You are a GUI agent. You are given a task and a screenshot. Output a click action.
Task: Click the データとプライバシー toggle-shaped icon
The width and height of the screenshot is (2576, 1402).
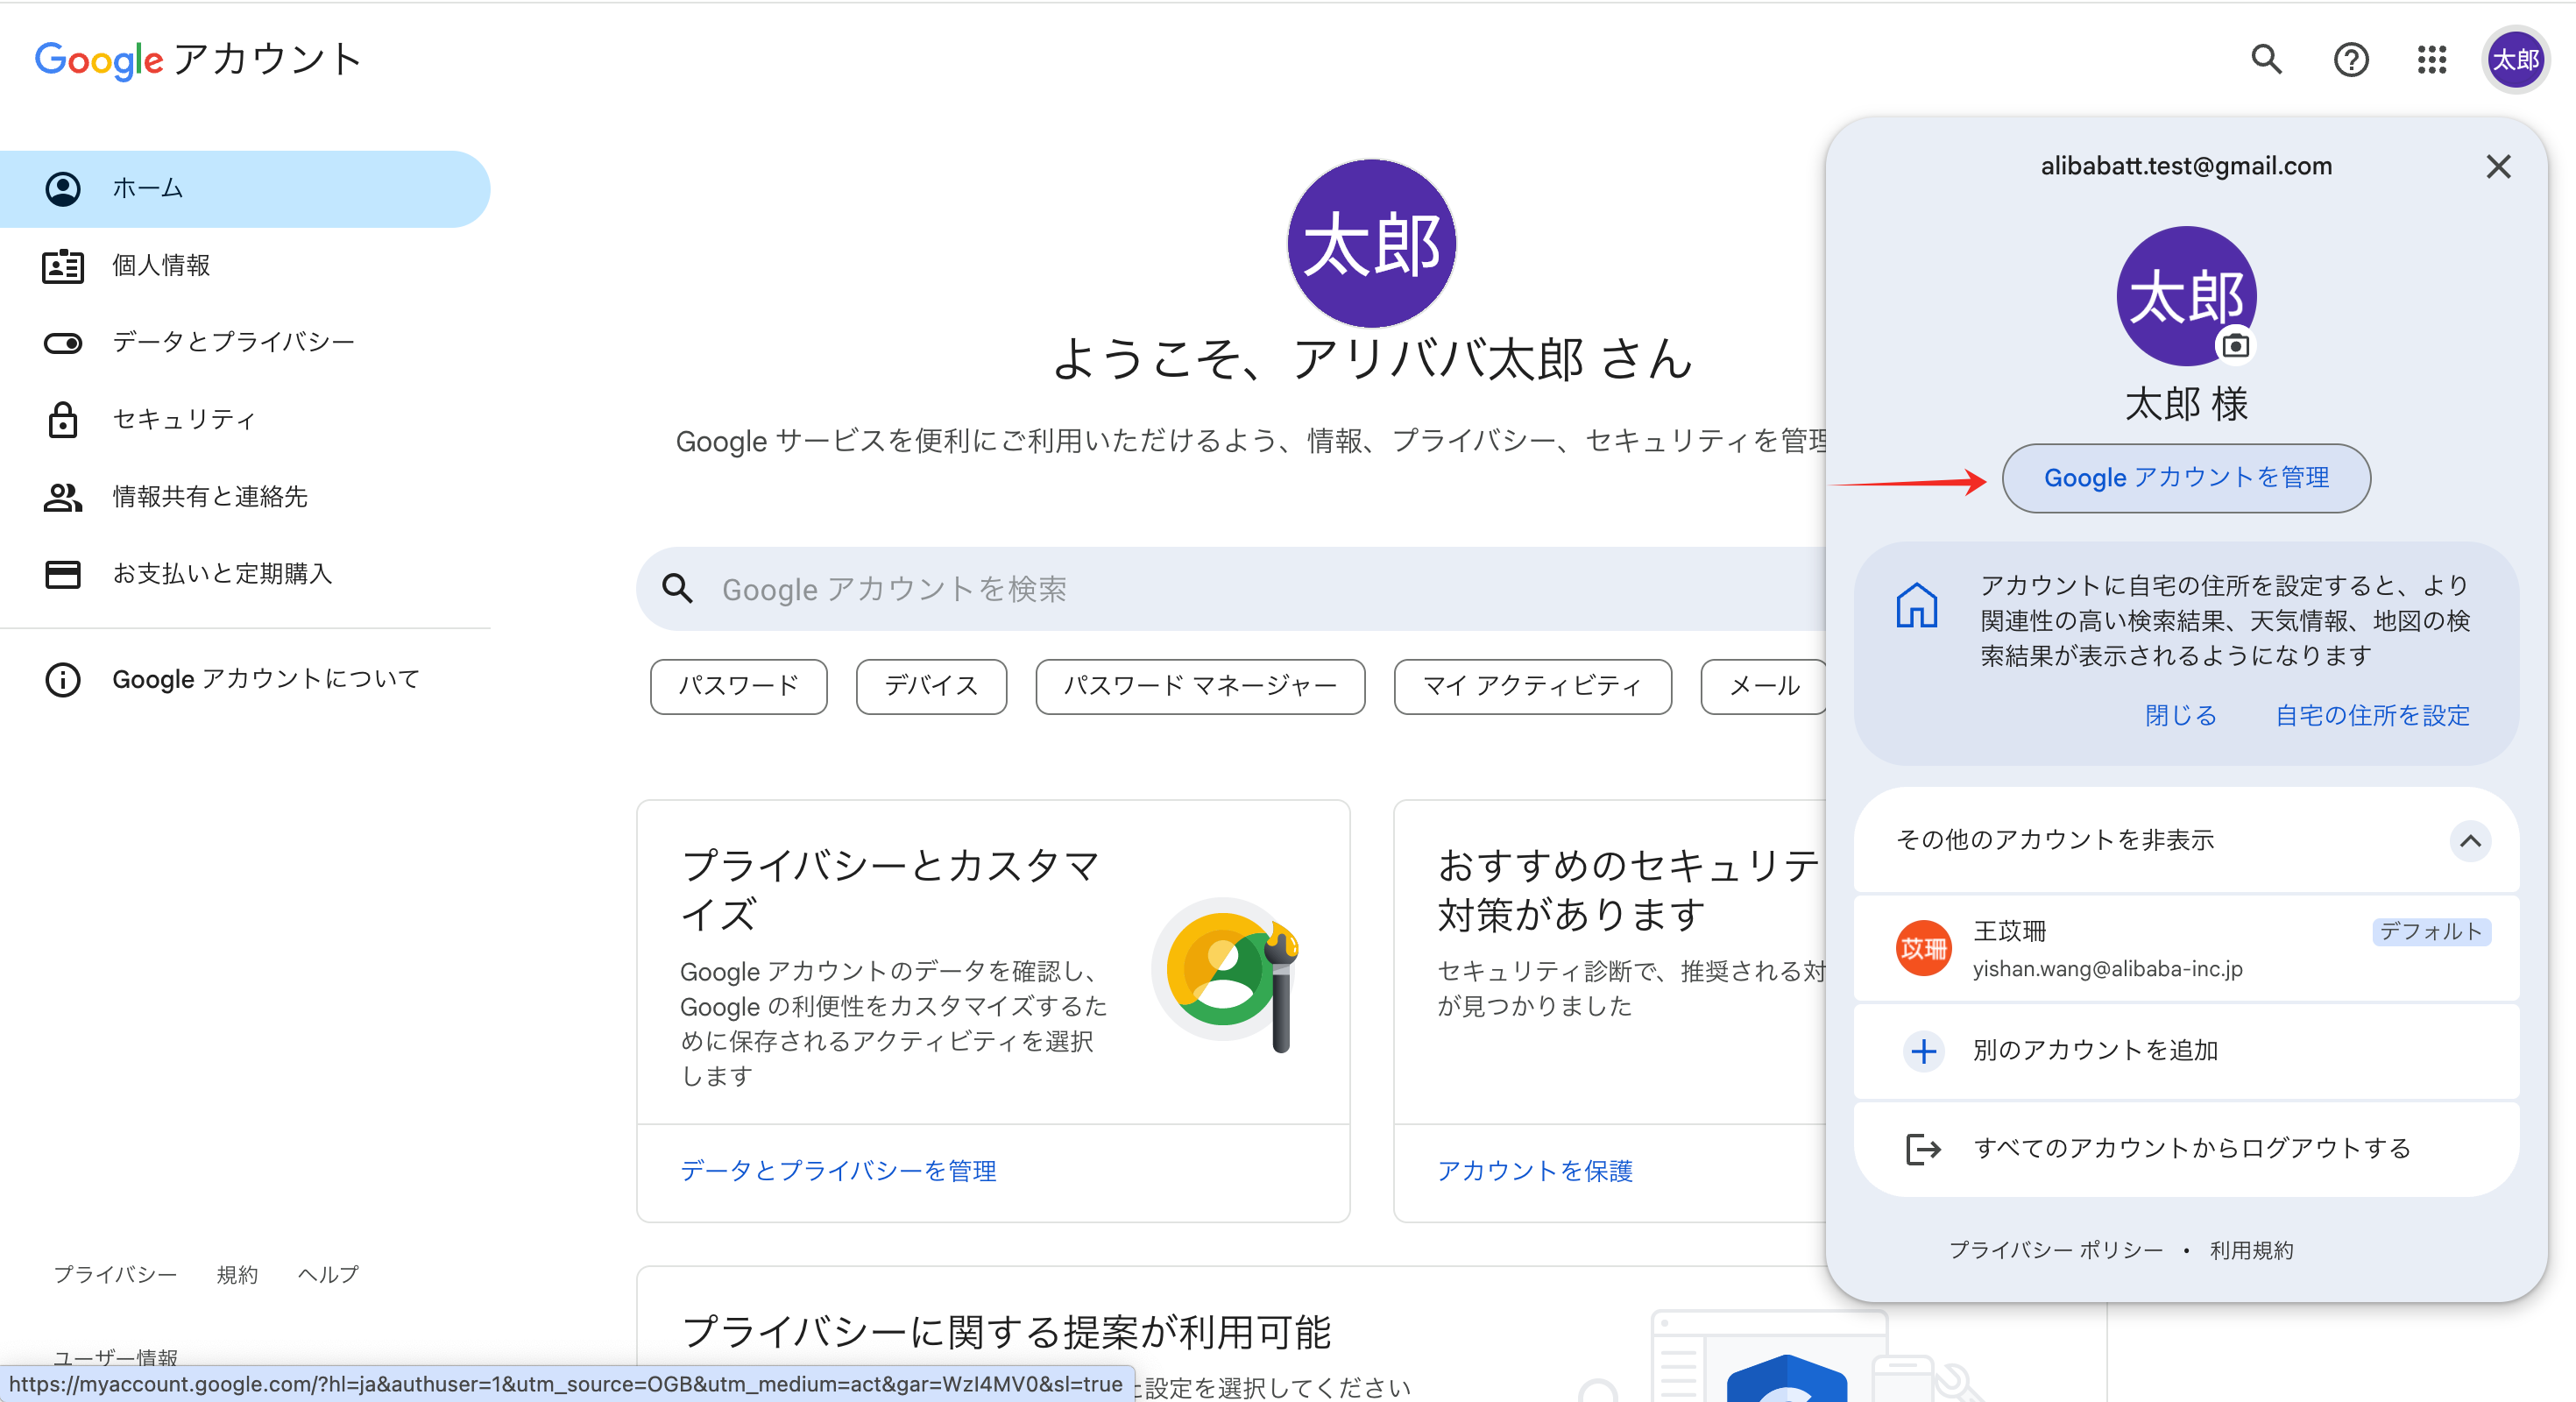(63, 343)
